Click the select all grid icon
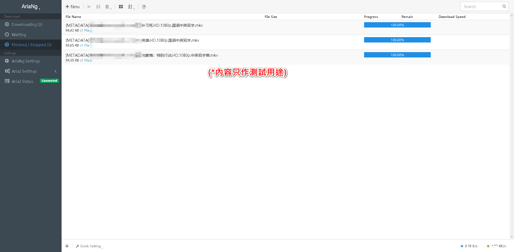Viewport: 514px width, 252px height. coord(121,7)
